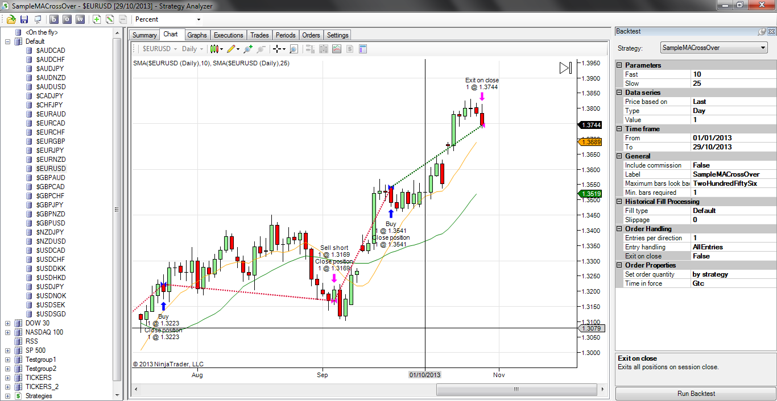The width and height of the screenshot is (777, 401).
Task: Collapse the Parameters section
Action: (x=620, y=65)
